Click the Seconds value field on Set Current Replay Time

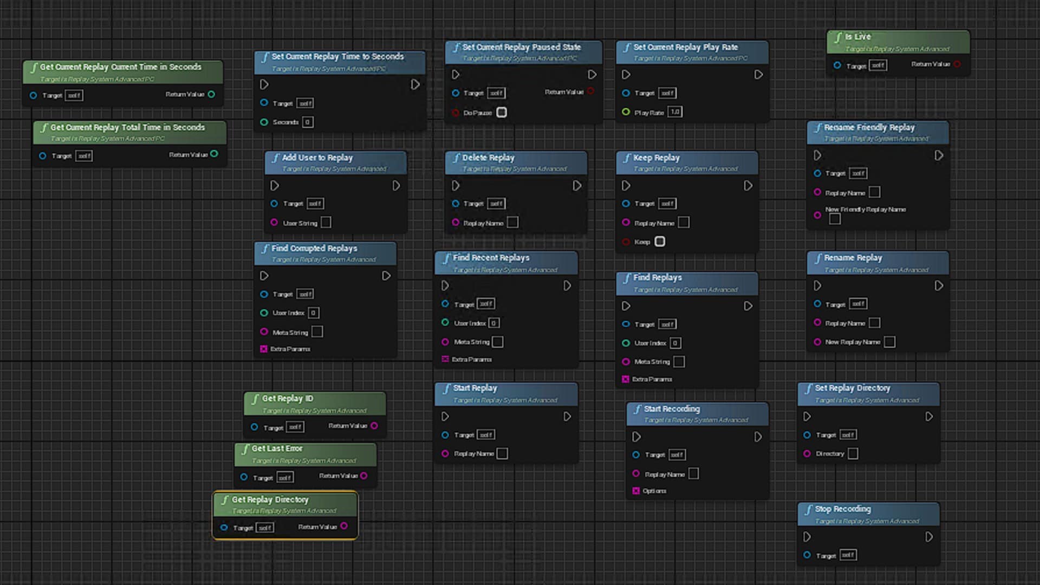pyautogui.click(x=308, y=122)
